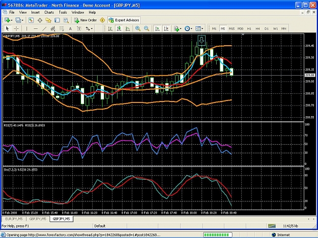Click the Default profile status field

[110, 226]
